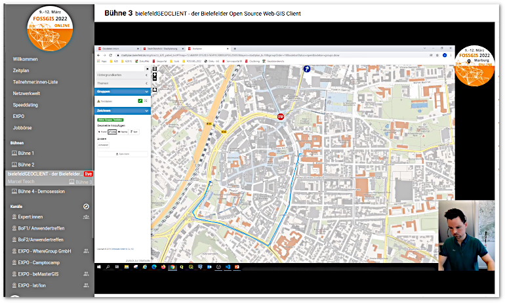
Task: Open the Windows Start menu
Action: pos(99,267)
